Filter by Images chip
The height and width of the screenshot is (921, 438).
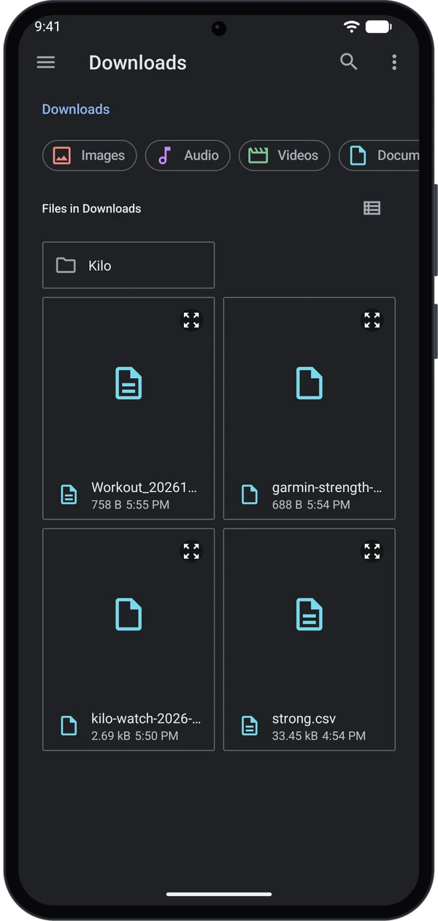point(90,155)
